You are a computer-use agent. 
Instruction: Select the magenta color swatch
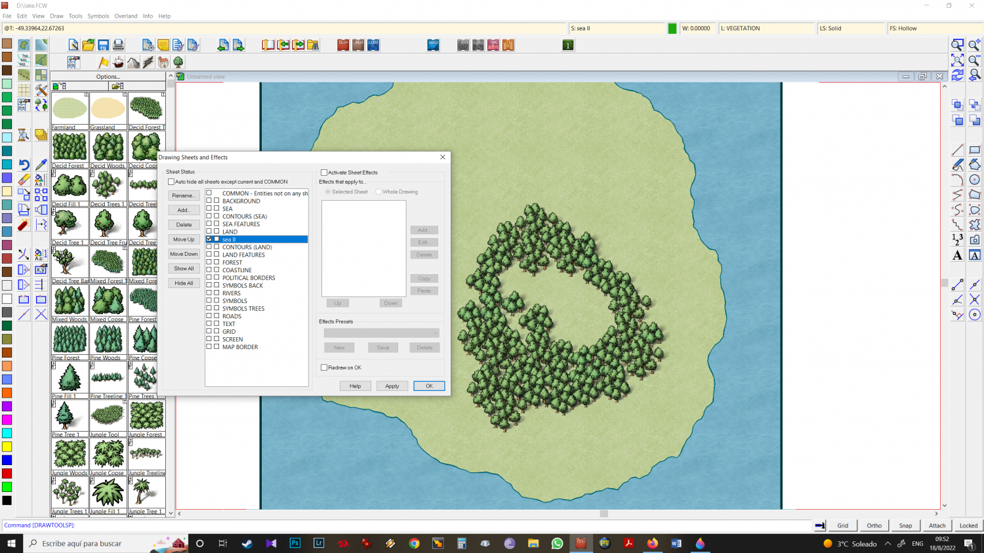pos(7,420)
